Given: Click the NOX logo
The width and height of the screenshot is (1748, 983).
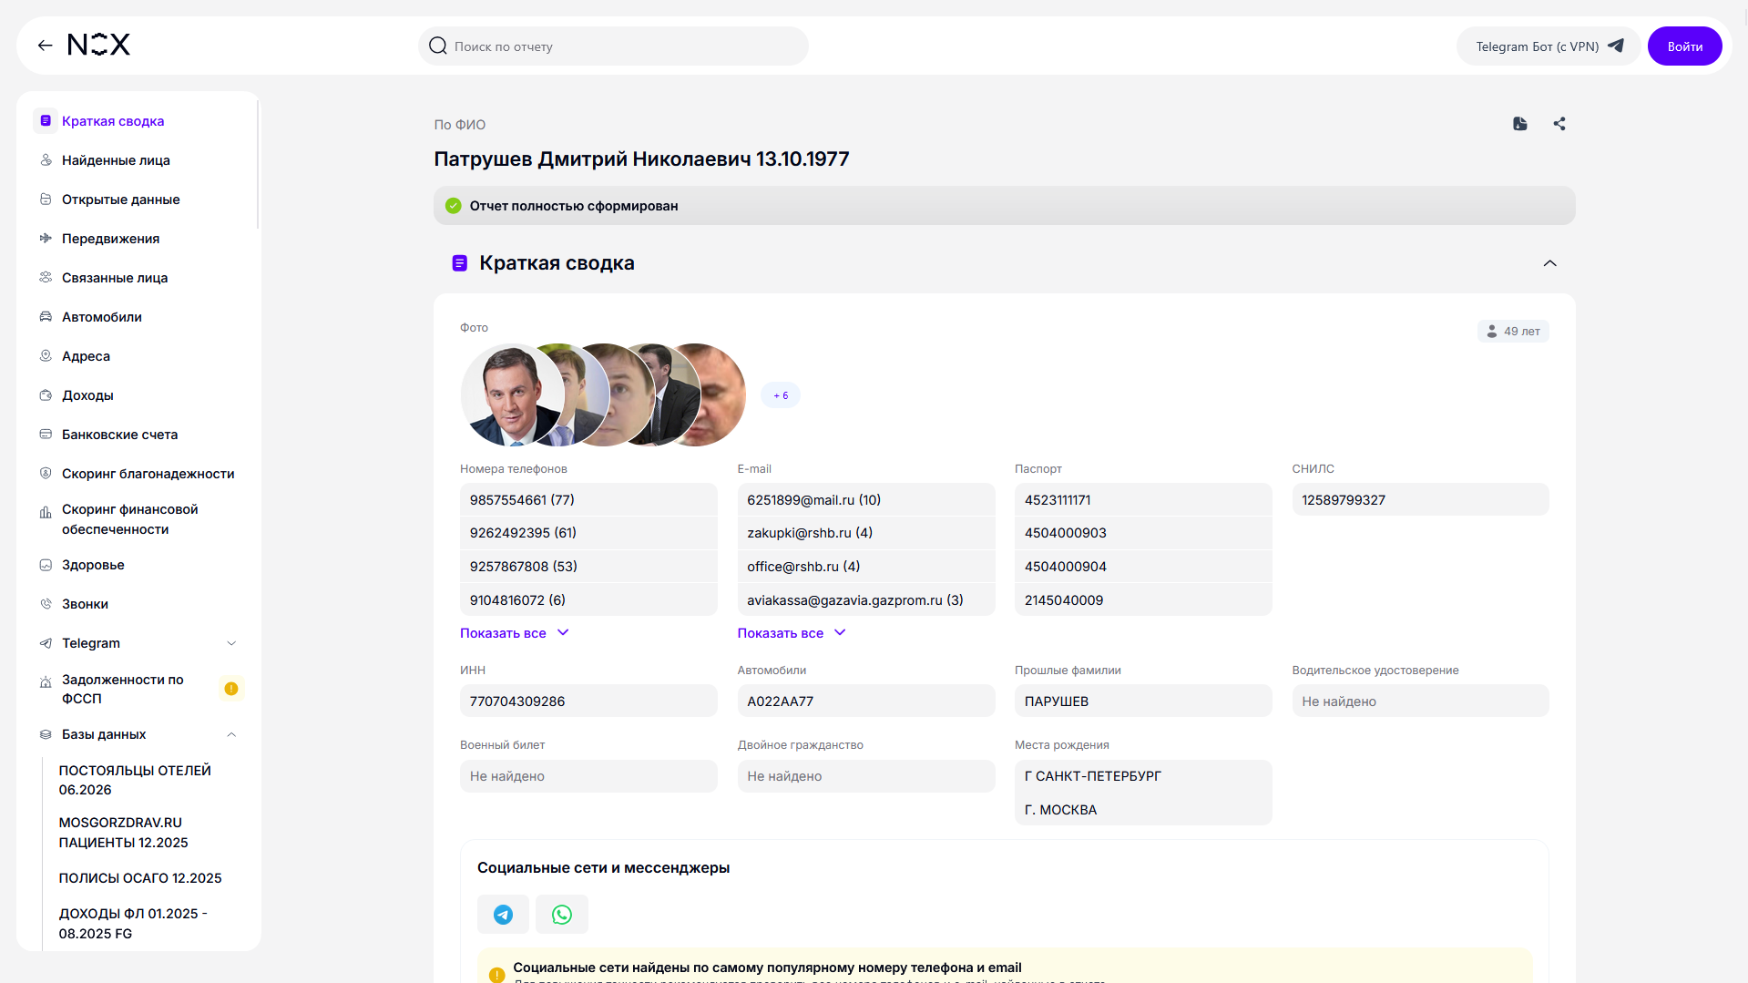Looking at the screenshot, I should [x=99, y=45].
